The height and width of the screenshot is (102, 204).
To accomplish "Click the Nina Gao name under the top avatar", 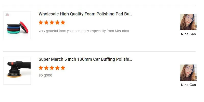I will 188,34.
